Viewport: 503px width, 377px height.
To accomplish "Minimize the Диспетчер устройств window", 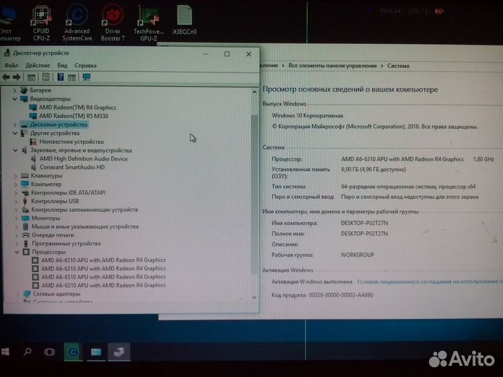I will (205, 54).
